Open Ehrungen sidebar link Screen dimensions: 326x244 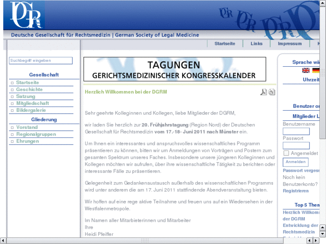click(27, 141)
